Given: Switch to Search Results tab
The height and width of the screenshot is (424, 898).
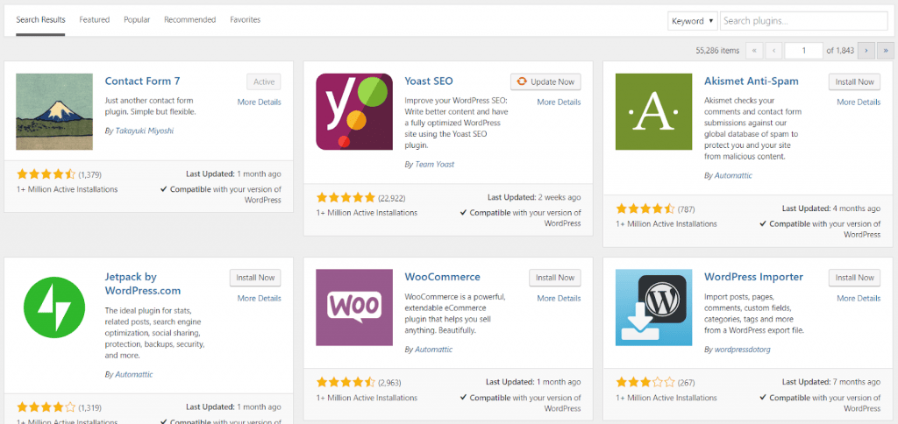Looking at the screenshot, I should (40, 19).
